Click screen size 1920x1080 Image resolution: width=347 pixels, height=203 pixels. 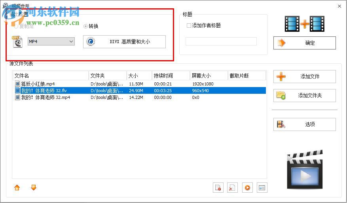203,84
